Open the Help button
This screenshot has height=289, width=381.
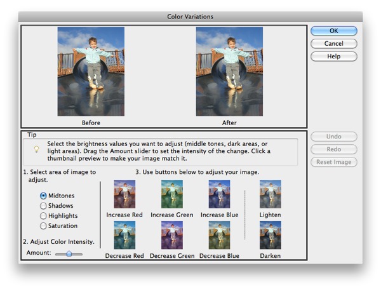click(x=334, y=57)
